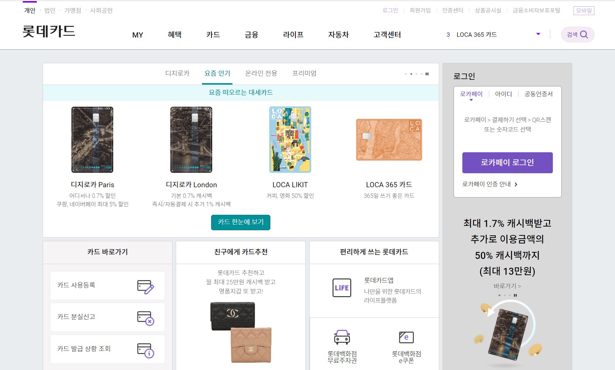Click the LOCA LIKIT card name
615x370 pixels.
click(x=290, y=185)
